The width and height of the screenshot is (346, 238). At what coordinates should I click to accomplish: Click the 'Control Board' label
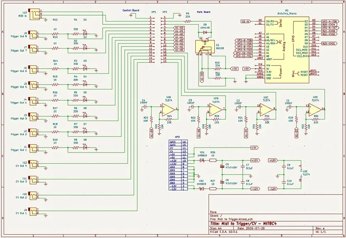(x=131, y=10)
